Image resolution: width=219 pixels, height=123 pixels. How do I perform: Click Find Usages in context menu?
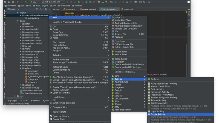(x=80, y=42)
